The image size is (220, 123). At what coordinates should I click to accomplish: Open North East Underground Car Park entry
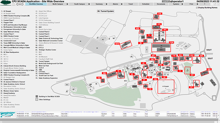tap(51, 63)
